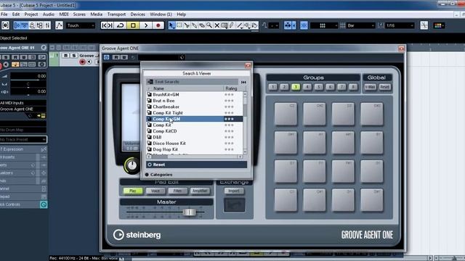Open the File menu

click(x=4, y=14)
